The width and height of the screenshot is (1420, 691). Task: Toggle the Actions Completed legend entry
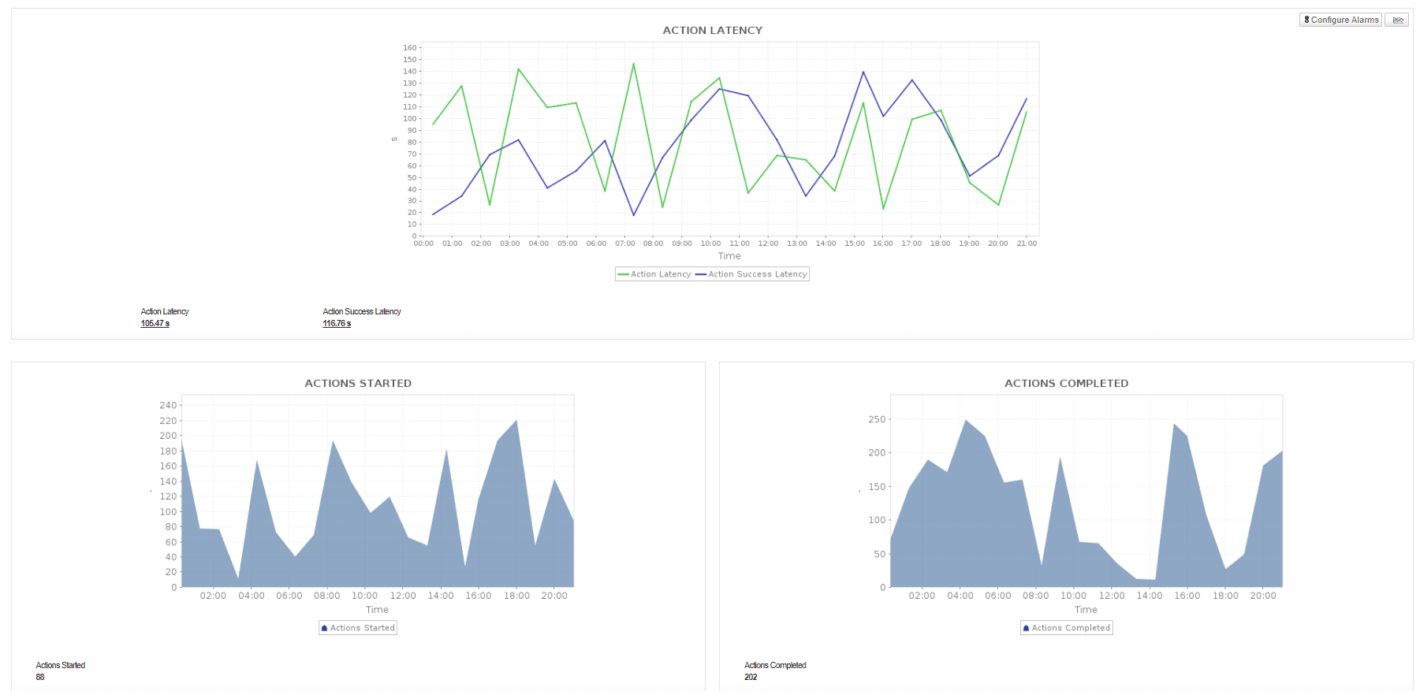point(1066,628)
